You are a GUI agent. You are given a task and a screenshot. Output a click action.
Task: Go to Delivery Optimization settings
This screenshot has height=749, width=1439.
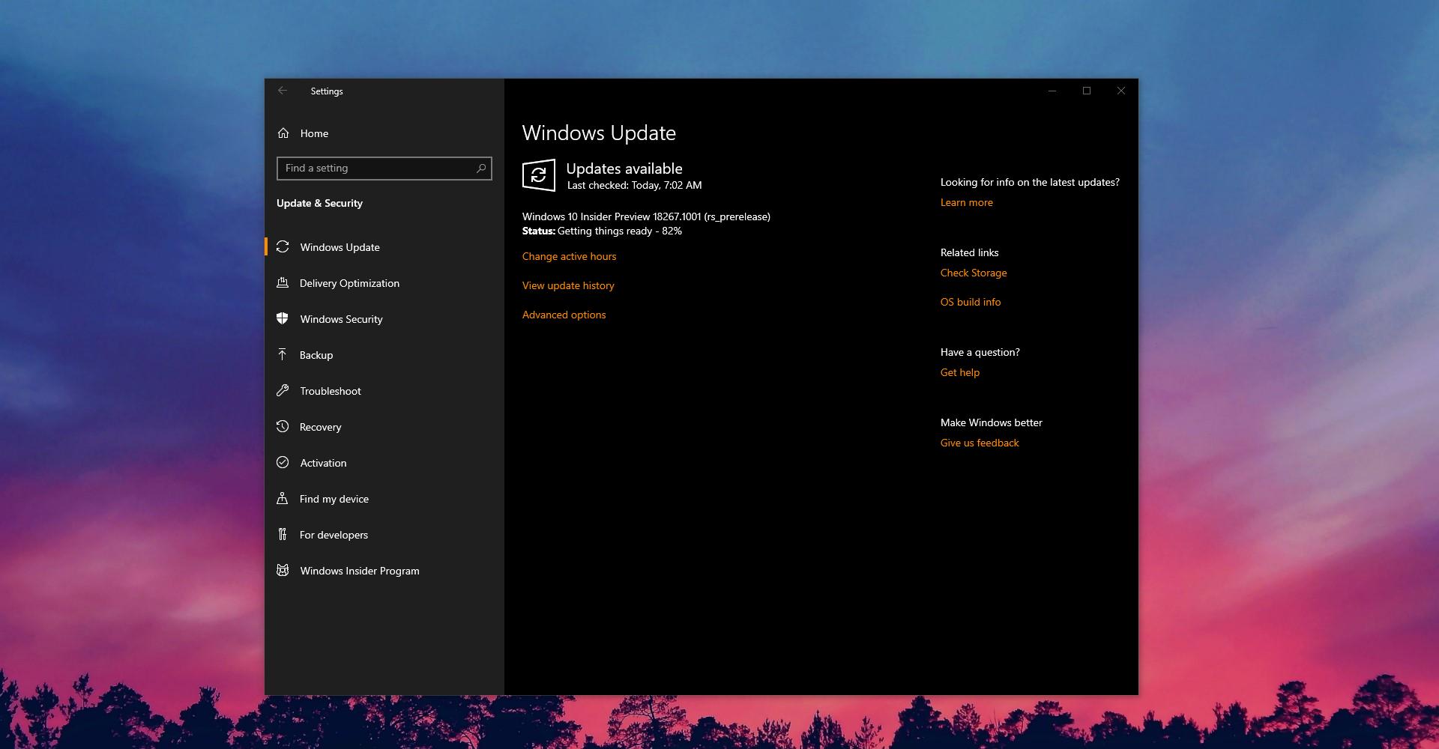click(384, 283)
